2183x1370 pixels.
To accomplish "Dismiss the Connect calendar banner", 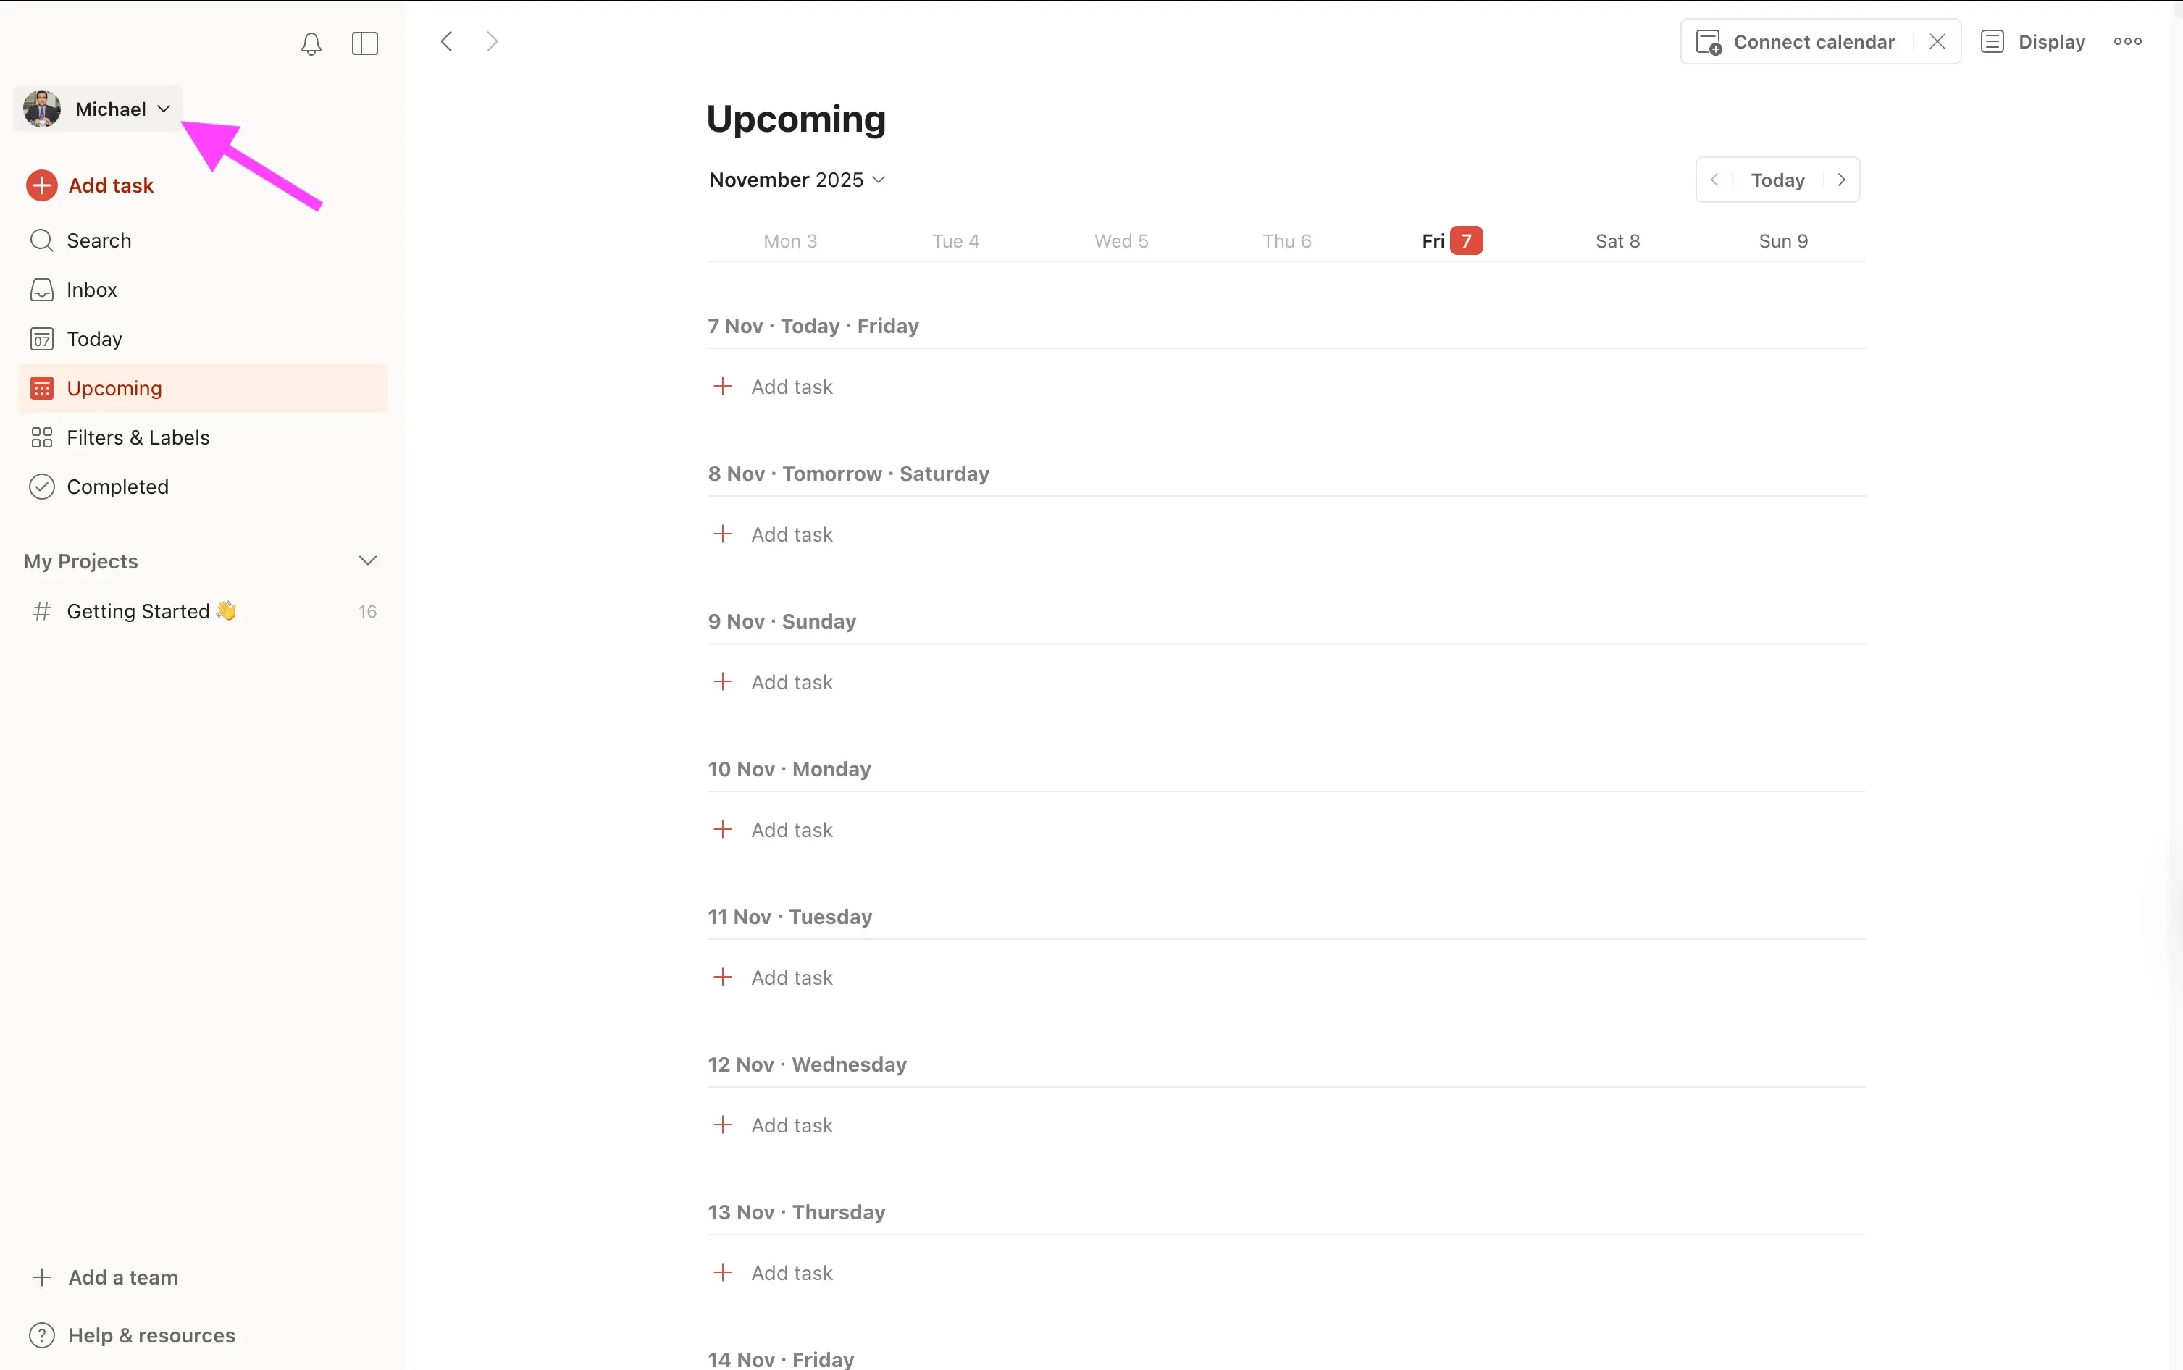I will (x=1937, y=41).
